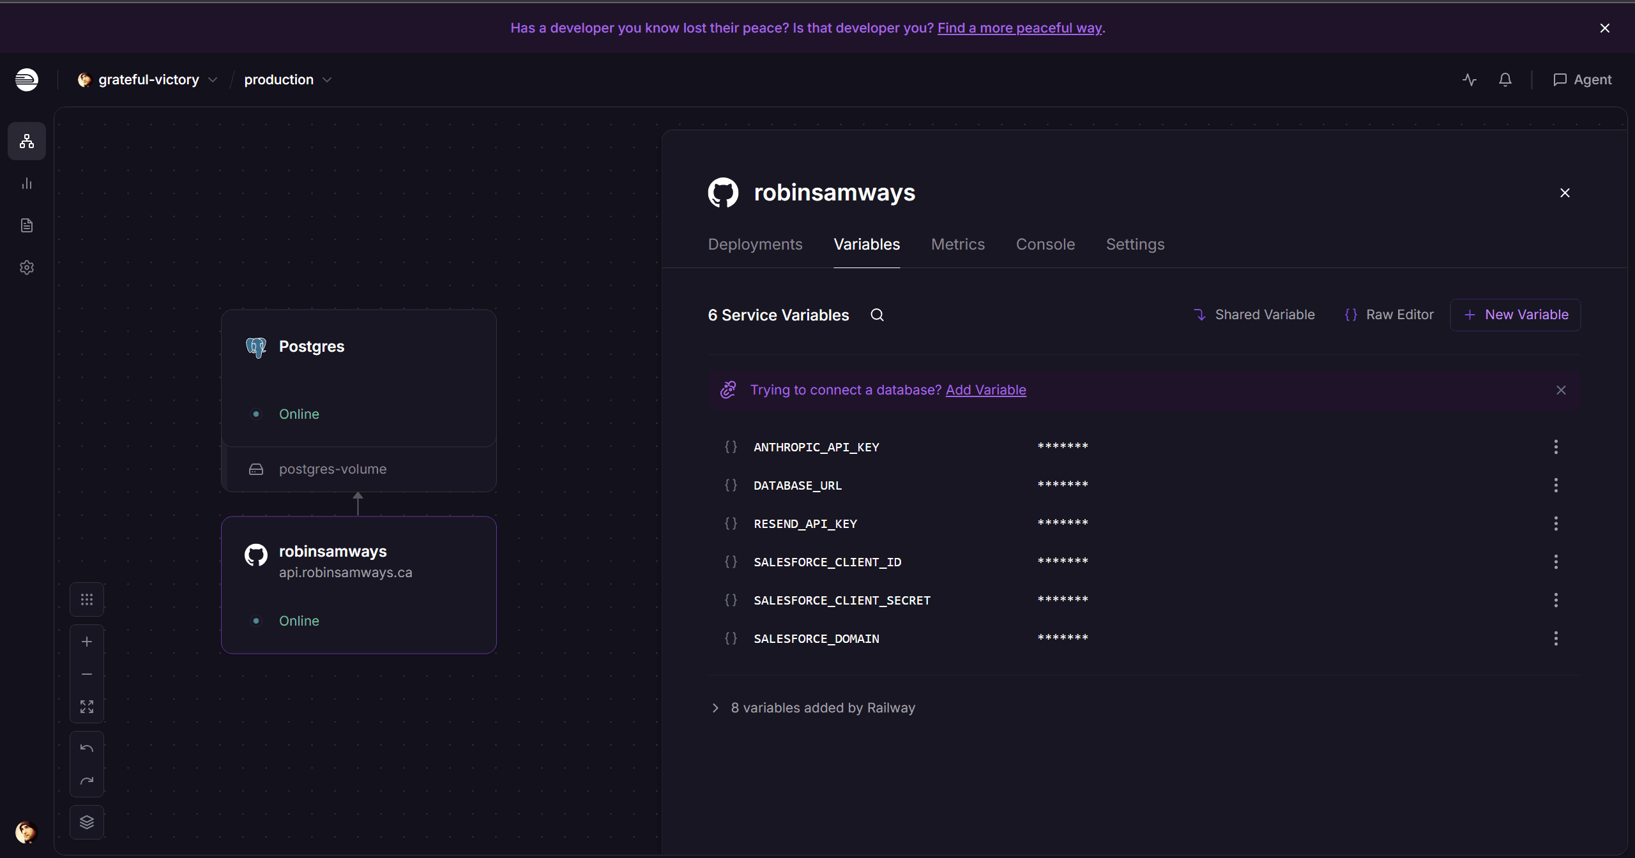
Task: Add a Shared Variable
Action: pos(1254,315)
